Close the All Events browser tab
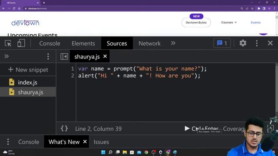The image size is (278, 156). (x=38, y=3)
